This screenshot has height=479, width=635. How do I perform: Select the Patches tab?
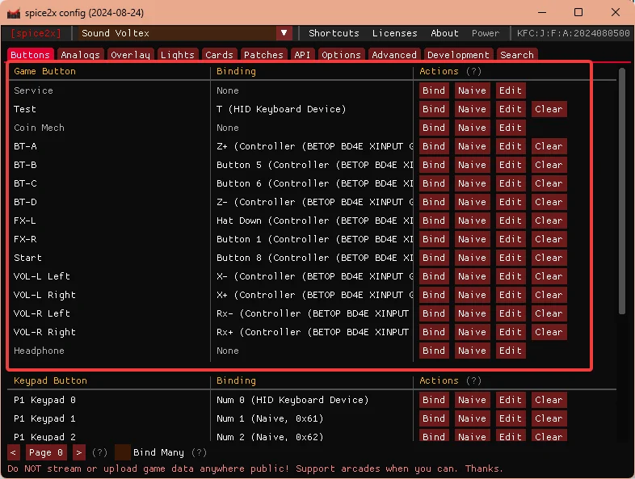tap(263, 55)
